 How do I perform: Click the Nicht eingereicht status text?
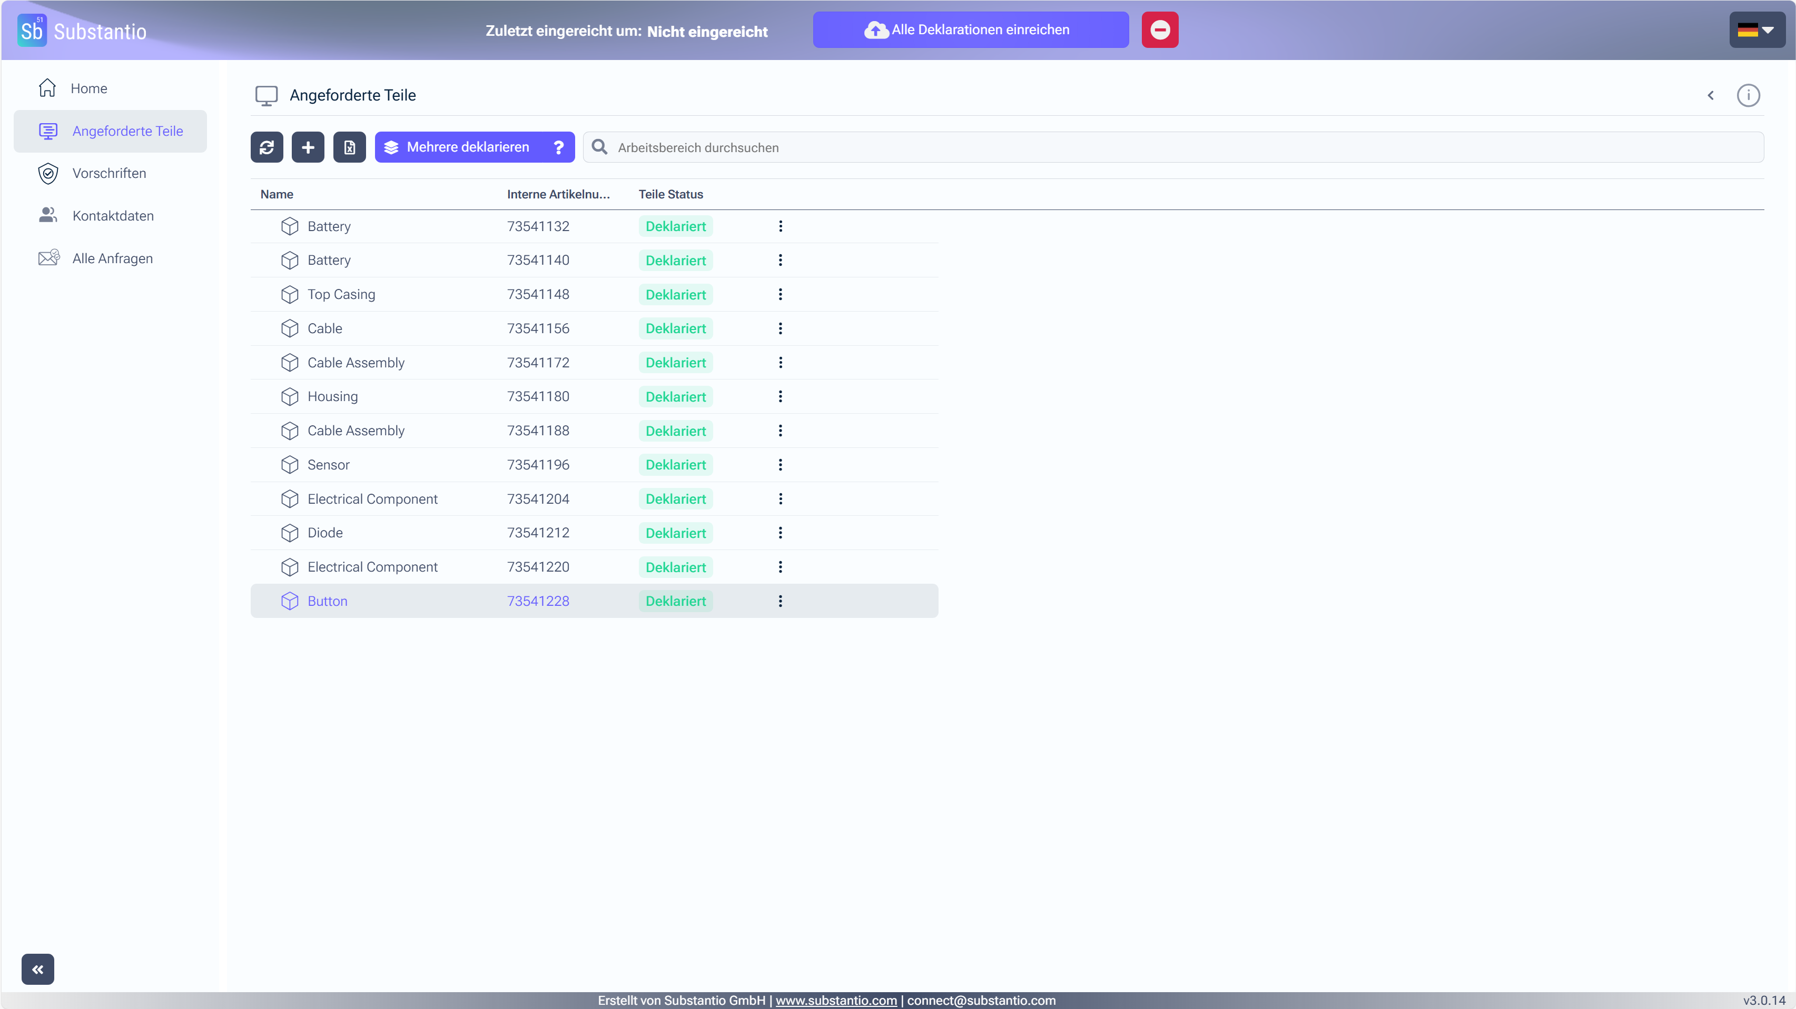coord(707,32)
